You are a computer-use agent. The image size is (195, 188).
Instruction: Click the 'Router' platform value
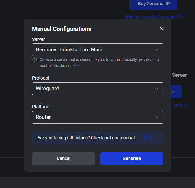(x=43, y=117)
